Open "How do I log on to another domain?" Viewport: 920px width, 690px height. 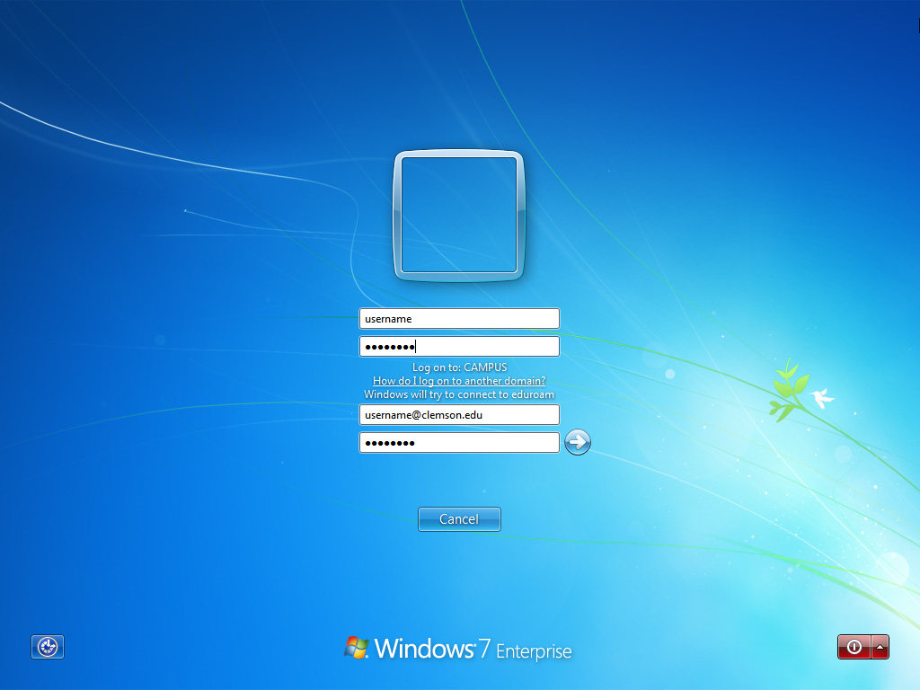[459, 381]
